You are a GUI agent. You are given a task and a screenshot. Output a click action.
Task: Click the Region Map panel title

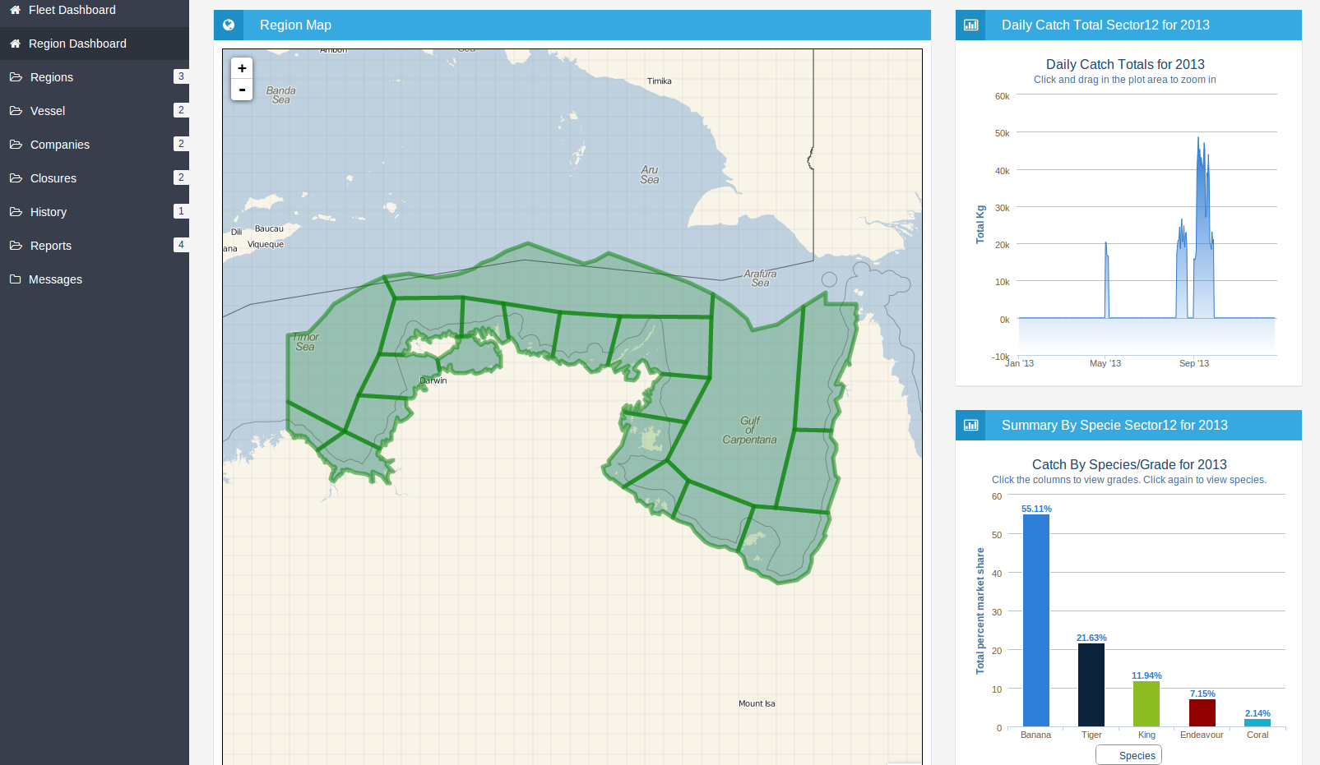[295, 25]
